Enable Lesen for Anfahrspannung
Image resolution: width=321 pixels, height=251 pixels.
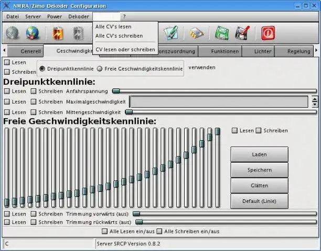pos(7,91)
